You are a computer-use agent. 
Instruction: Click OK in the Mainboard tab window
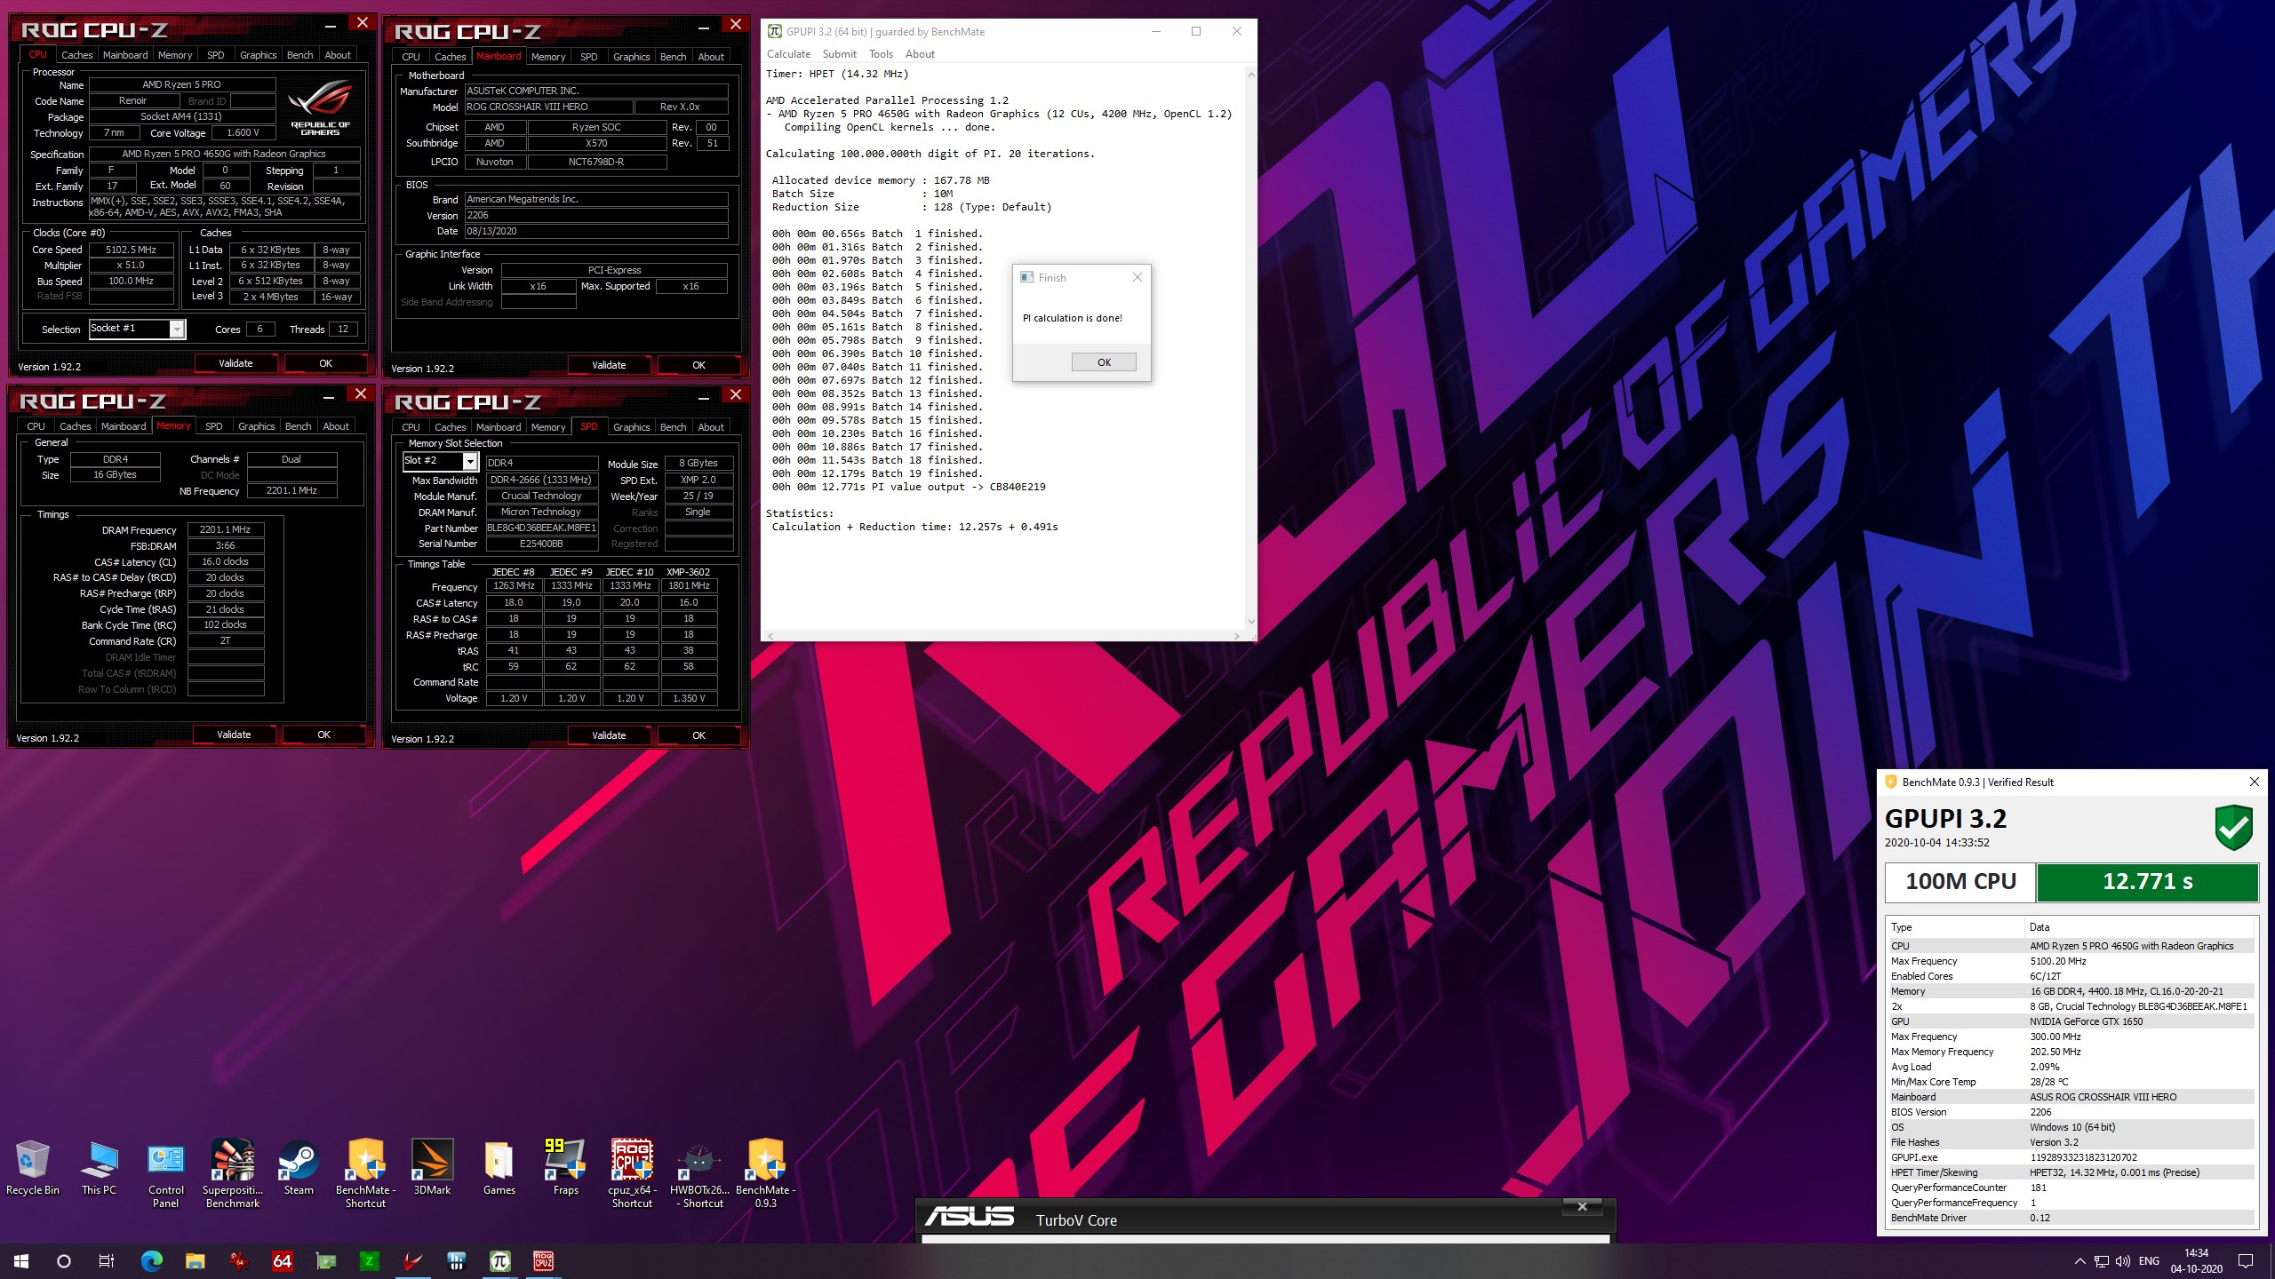tap(699, 365)
